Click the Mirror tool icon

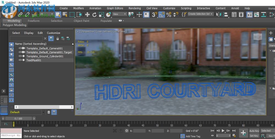point(219,15)
